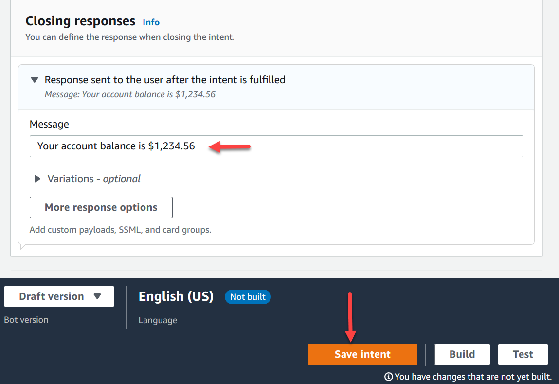Click the Not built status badge
Viewport: 559px width, 384px height.
[x=248, y=296]
